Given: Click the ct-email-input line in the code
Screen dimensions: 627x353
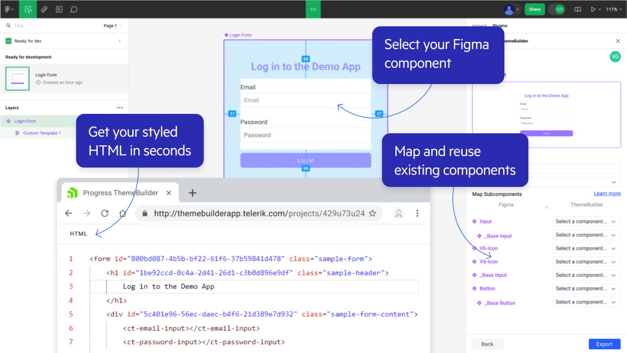Looking at the screenshot, I should coord(191,328).
